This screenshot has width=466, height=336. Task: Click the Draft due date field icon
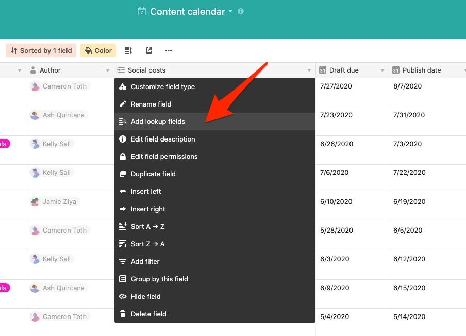coord(323,70)
